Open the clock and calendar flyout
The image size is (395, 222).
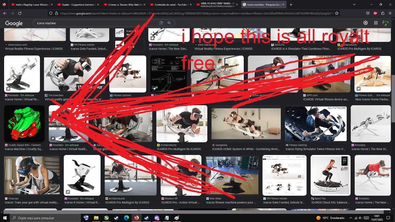click(377, 218)
